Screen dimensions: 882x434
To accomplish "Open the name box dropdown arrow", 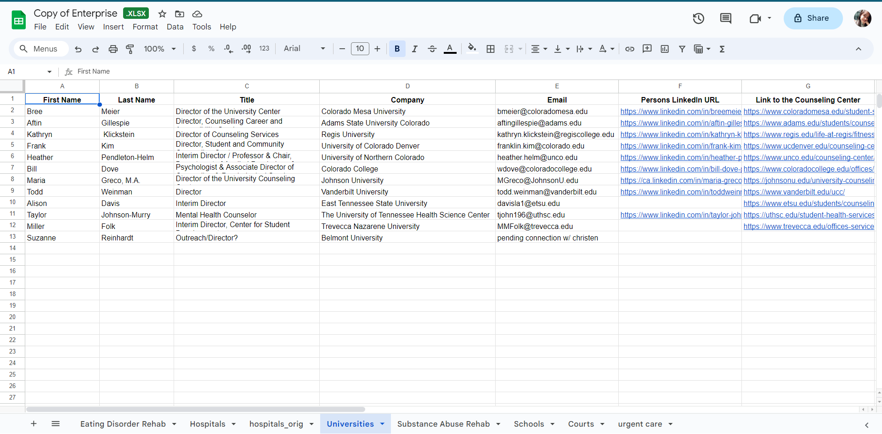I will 50,72.
